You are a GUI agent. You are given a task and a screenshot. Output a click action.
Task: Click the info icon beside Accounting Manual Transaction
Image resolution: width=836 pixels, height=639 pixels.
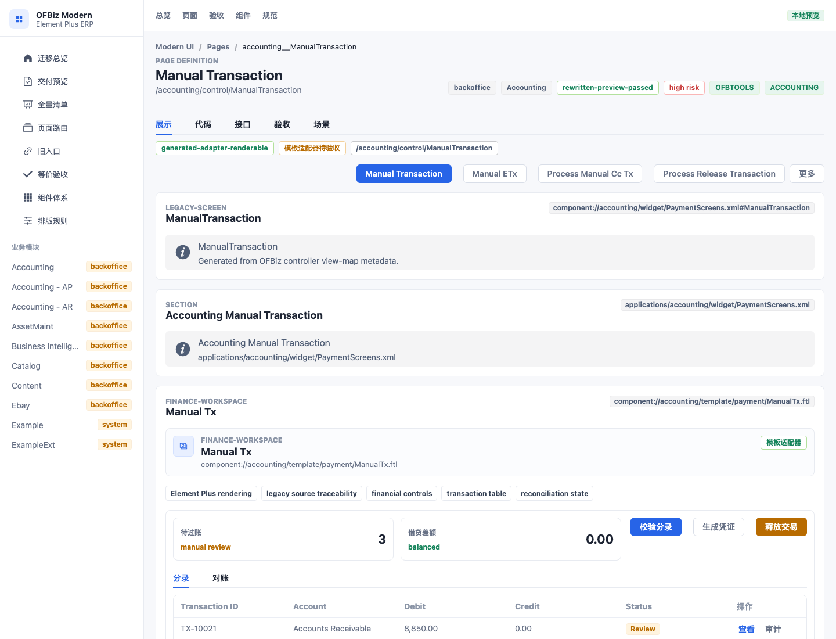coord(183,349)
